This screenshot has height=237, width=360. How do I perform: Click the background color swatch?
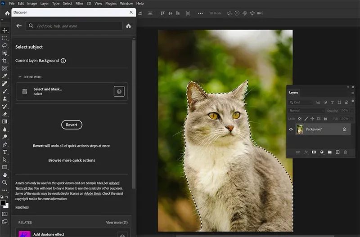[7, 206]
